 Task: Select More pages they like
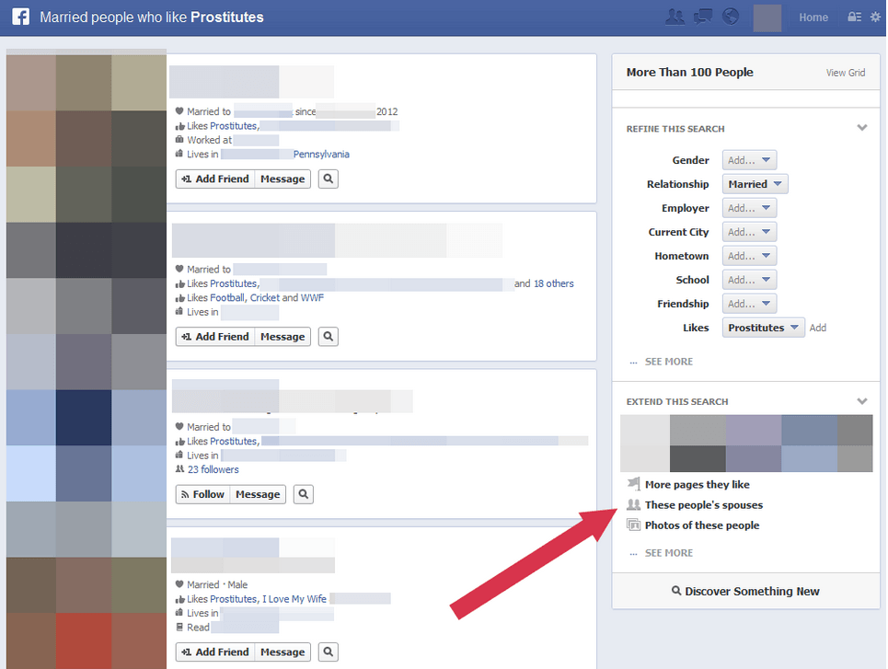pos(698,484)
